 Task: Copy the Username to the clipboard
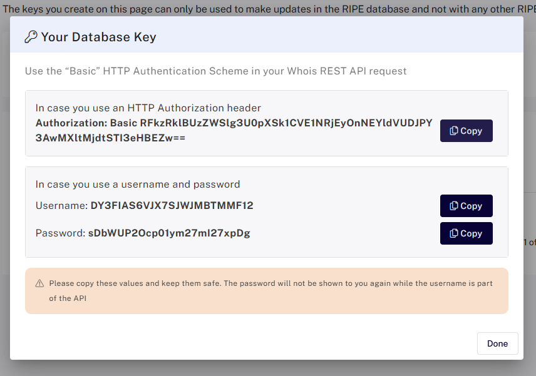click(x=466, y=206)
